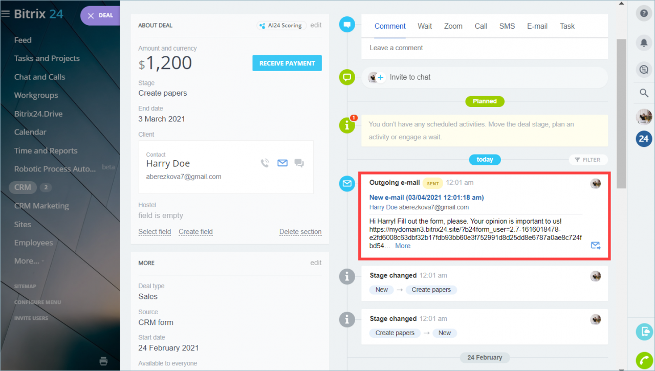
Task: Close the DEAL slider tab
Action: [91, 15]
